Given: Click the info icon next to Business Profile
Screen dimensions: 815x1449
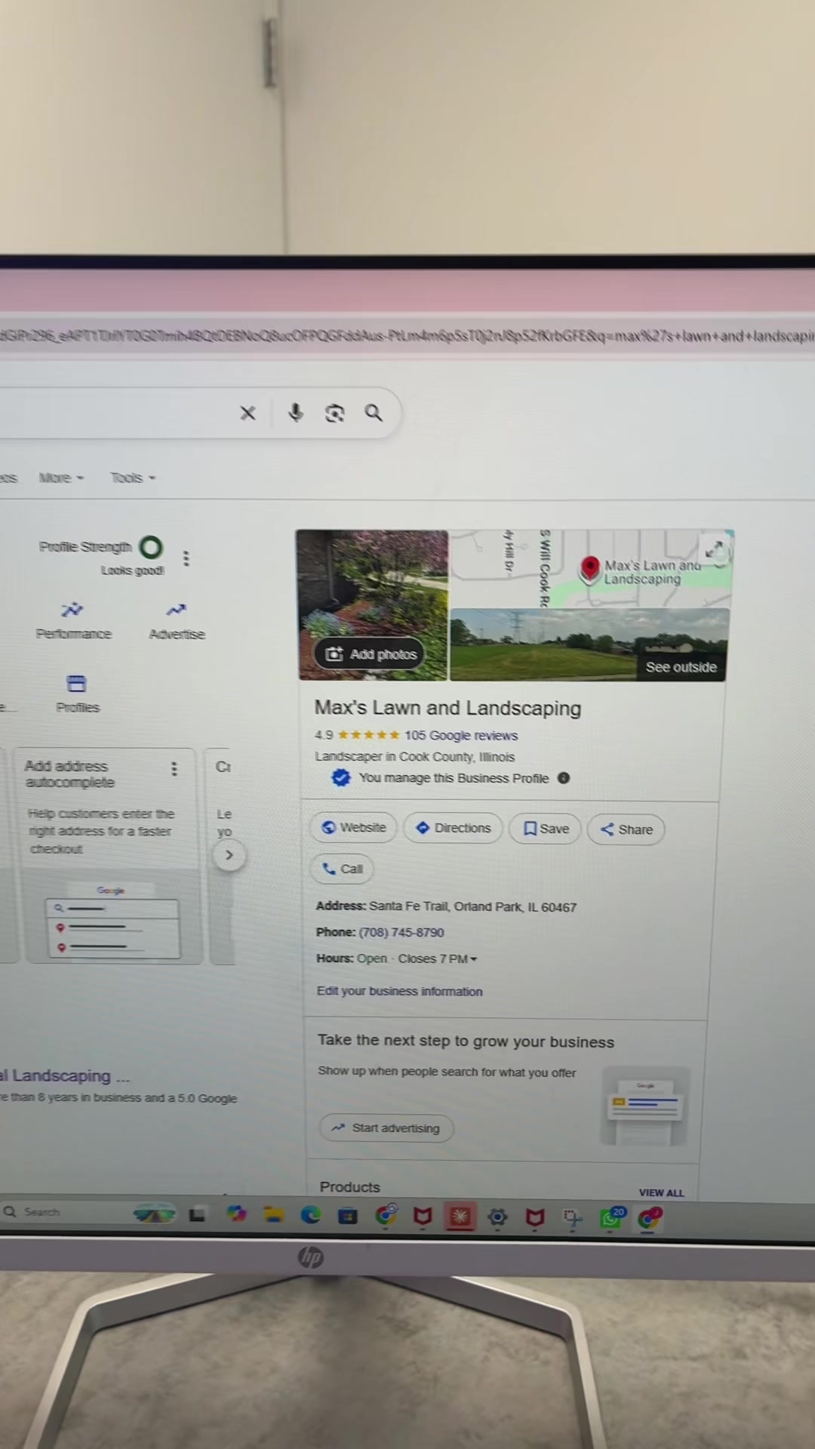Looking at the screenshot, I should click(x=564, y=778).
